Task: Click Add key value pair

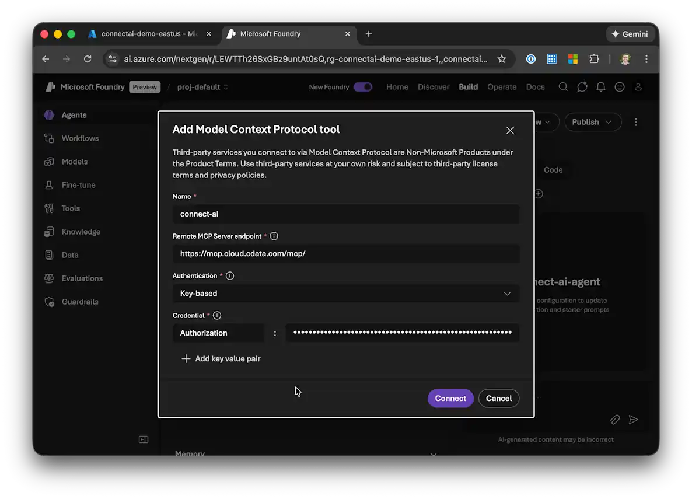Action: point(221,359)
